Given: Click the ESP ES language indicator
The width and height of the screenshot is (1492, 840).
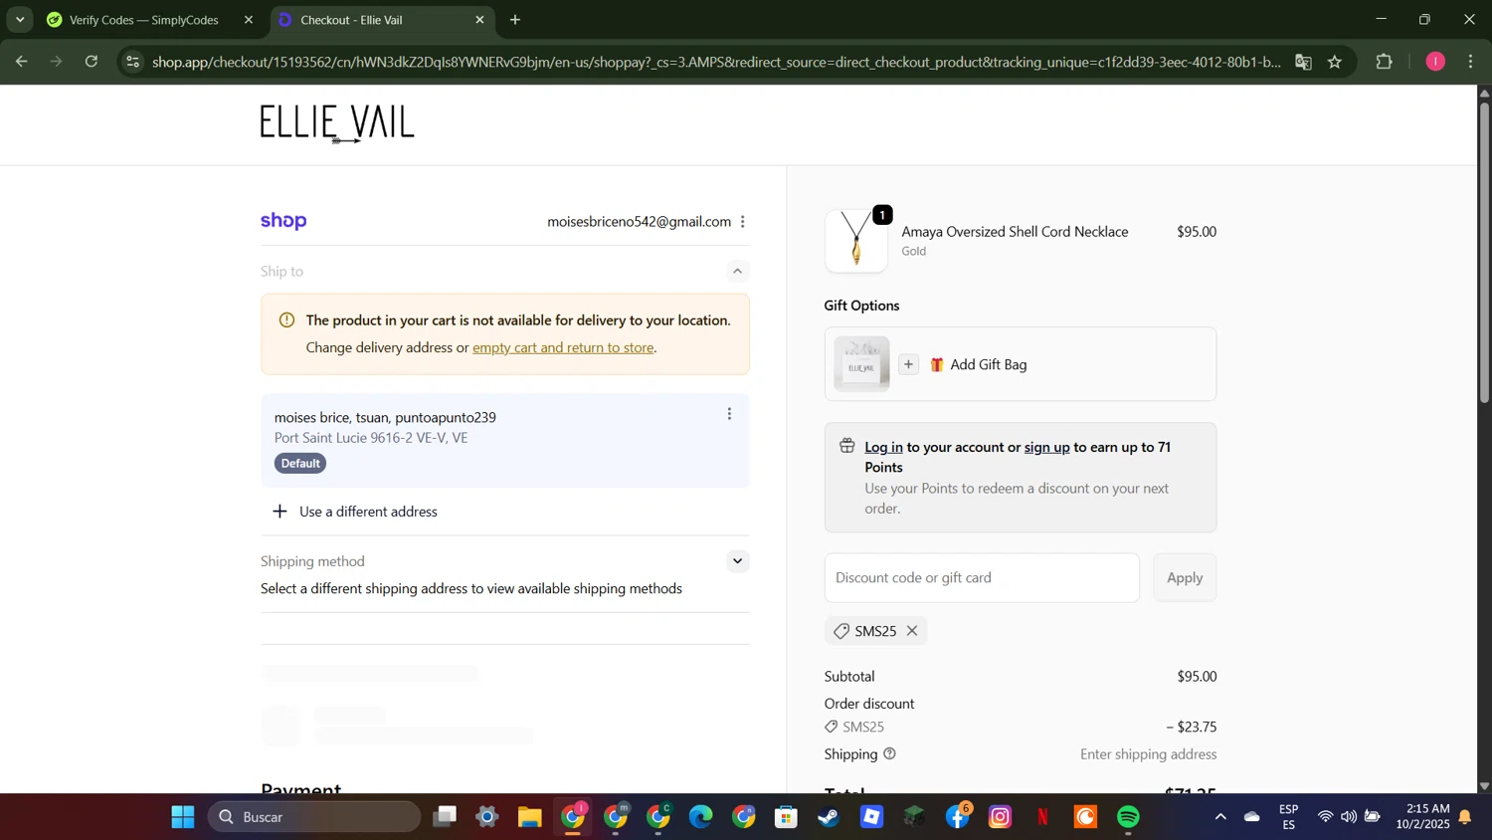Looking at the screenshot, I should coord(1288,817).
